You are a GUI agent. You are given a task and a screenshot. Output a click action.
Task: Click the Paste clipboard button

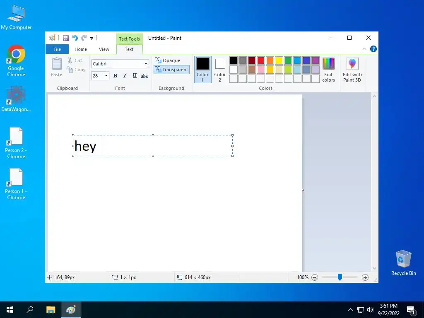(56, 67)
